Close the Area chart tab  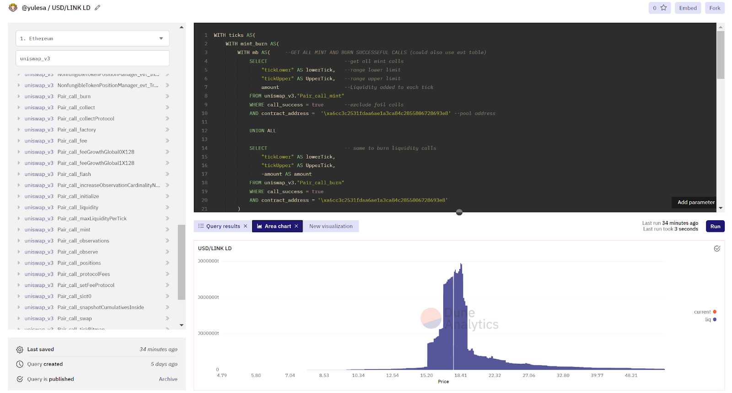point(296,226)
